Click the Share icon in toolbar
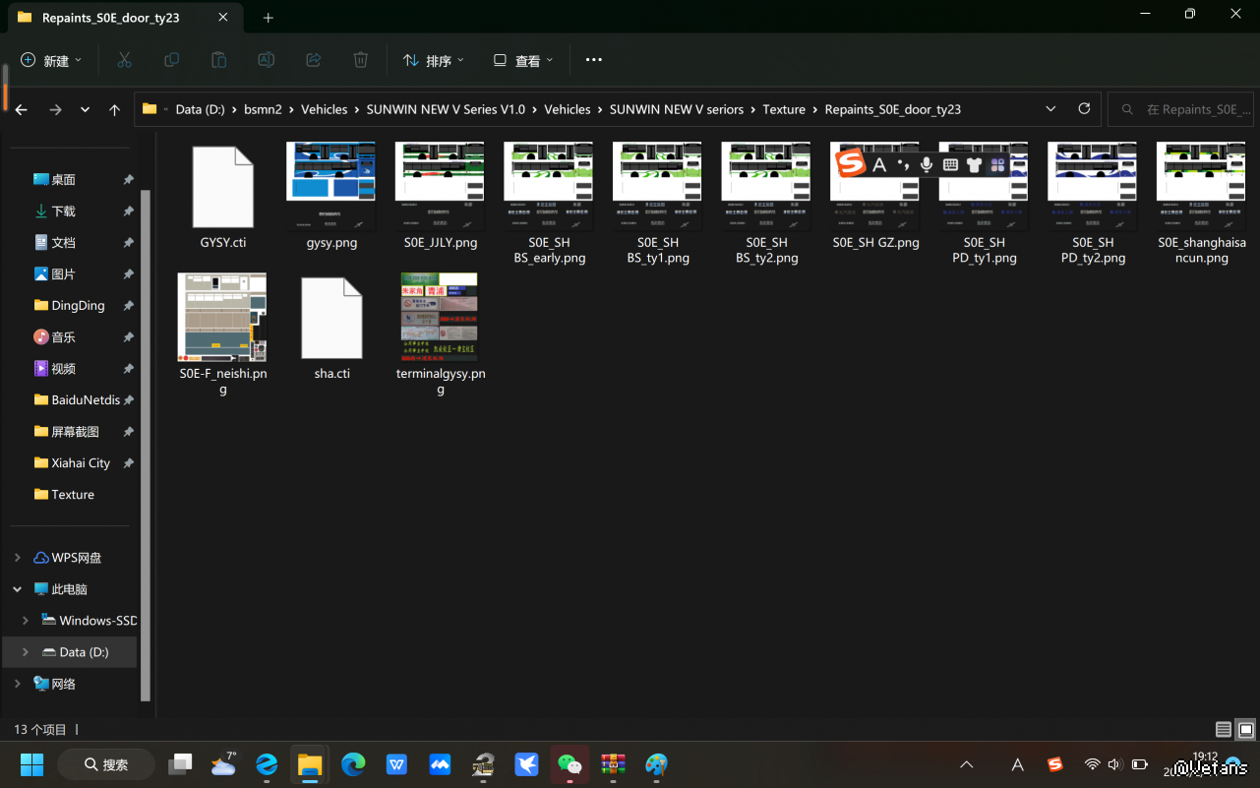 (313, 60)
